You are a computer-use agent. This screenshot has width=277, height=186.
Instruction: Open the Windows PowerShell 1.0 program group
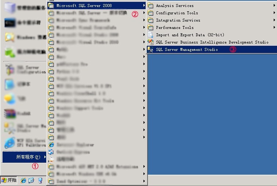[x=96, y=93]
